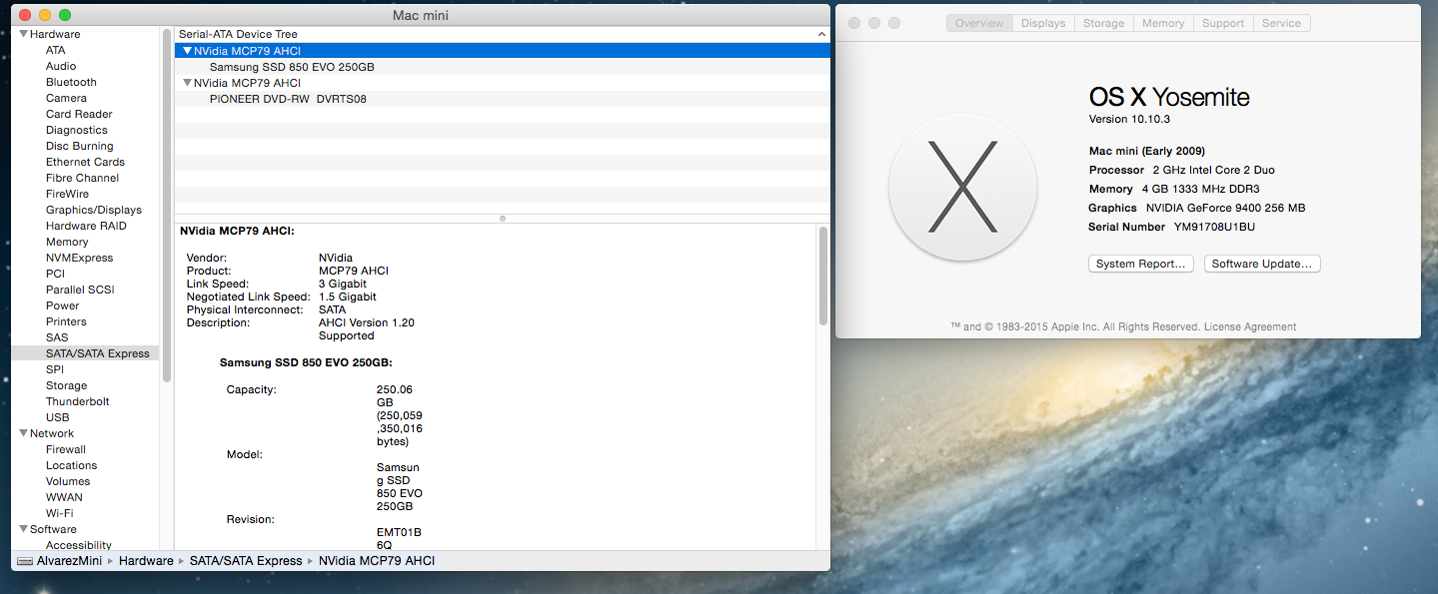The width and height of the screenshot is (1438, 594).
Task: Select Storage in the System Report sidebar
Action: pyautogui.click(x=66, y=385)
